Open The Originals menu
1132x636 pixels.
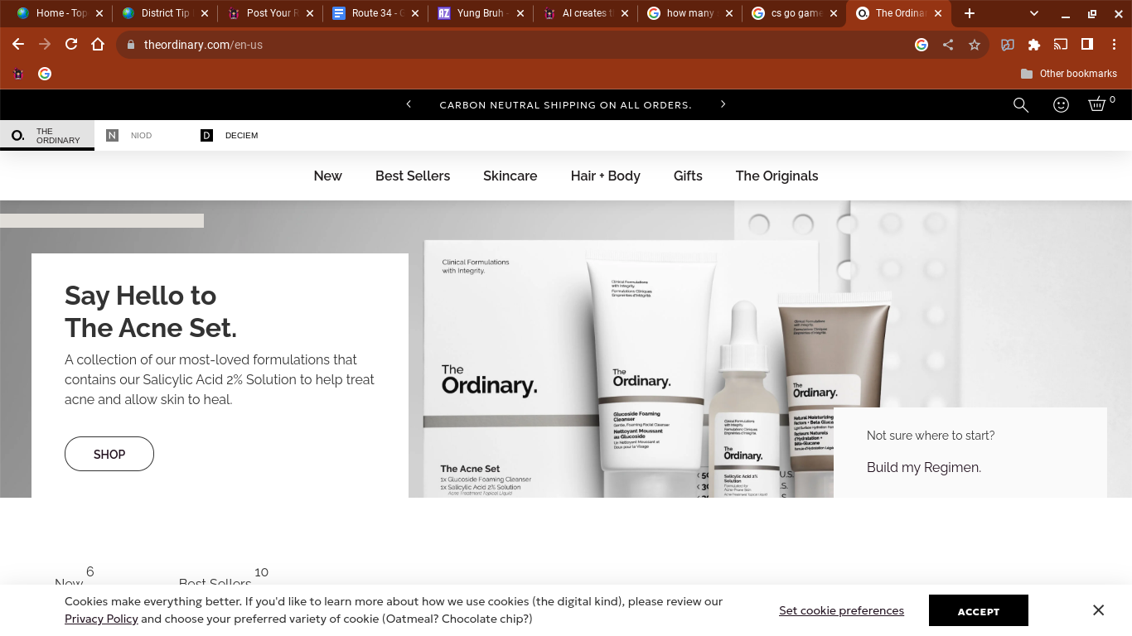[x=777, y=176]
